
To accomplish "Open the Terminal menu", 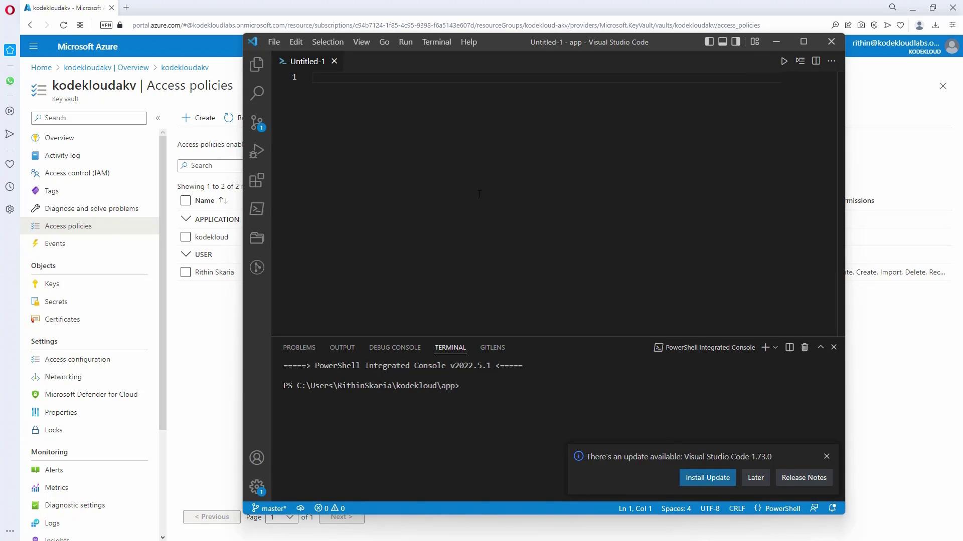I will 436,42.
